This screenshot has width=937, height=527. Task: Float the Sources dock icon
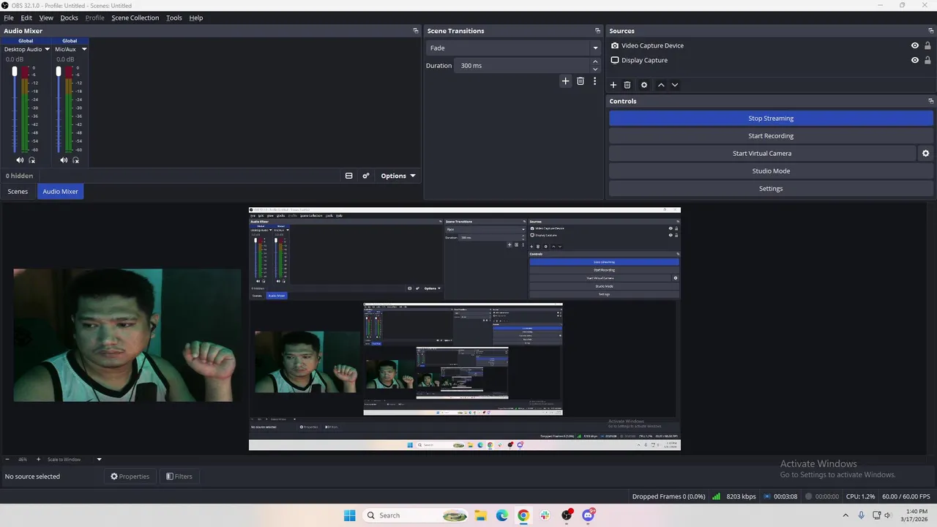930,31
